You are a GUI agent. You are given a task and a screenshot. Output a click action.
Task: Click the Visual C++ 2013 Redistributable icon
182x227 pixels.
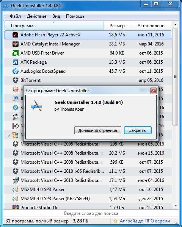pos(16,180)
